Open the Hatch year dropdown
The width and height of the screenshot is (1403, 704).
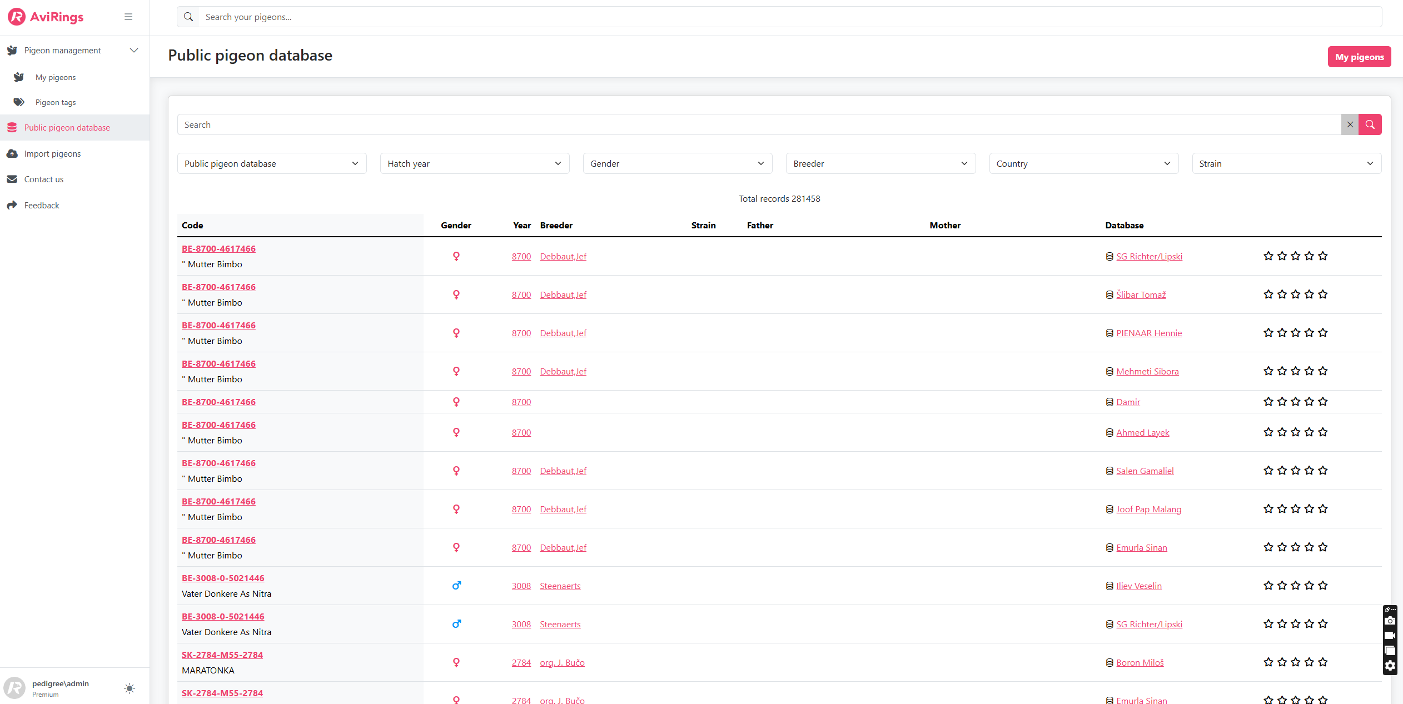[x=474, y=163]
